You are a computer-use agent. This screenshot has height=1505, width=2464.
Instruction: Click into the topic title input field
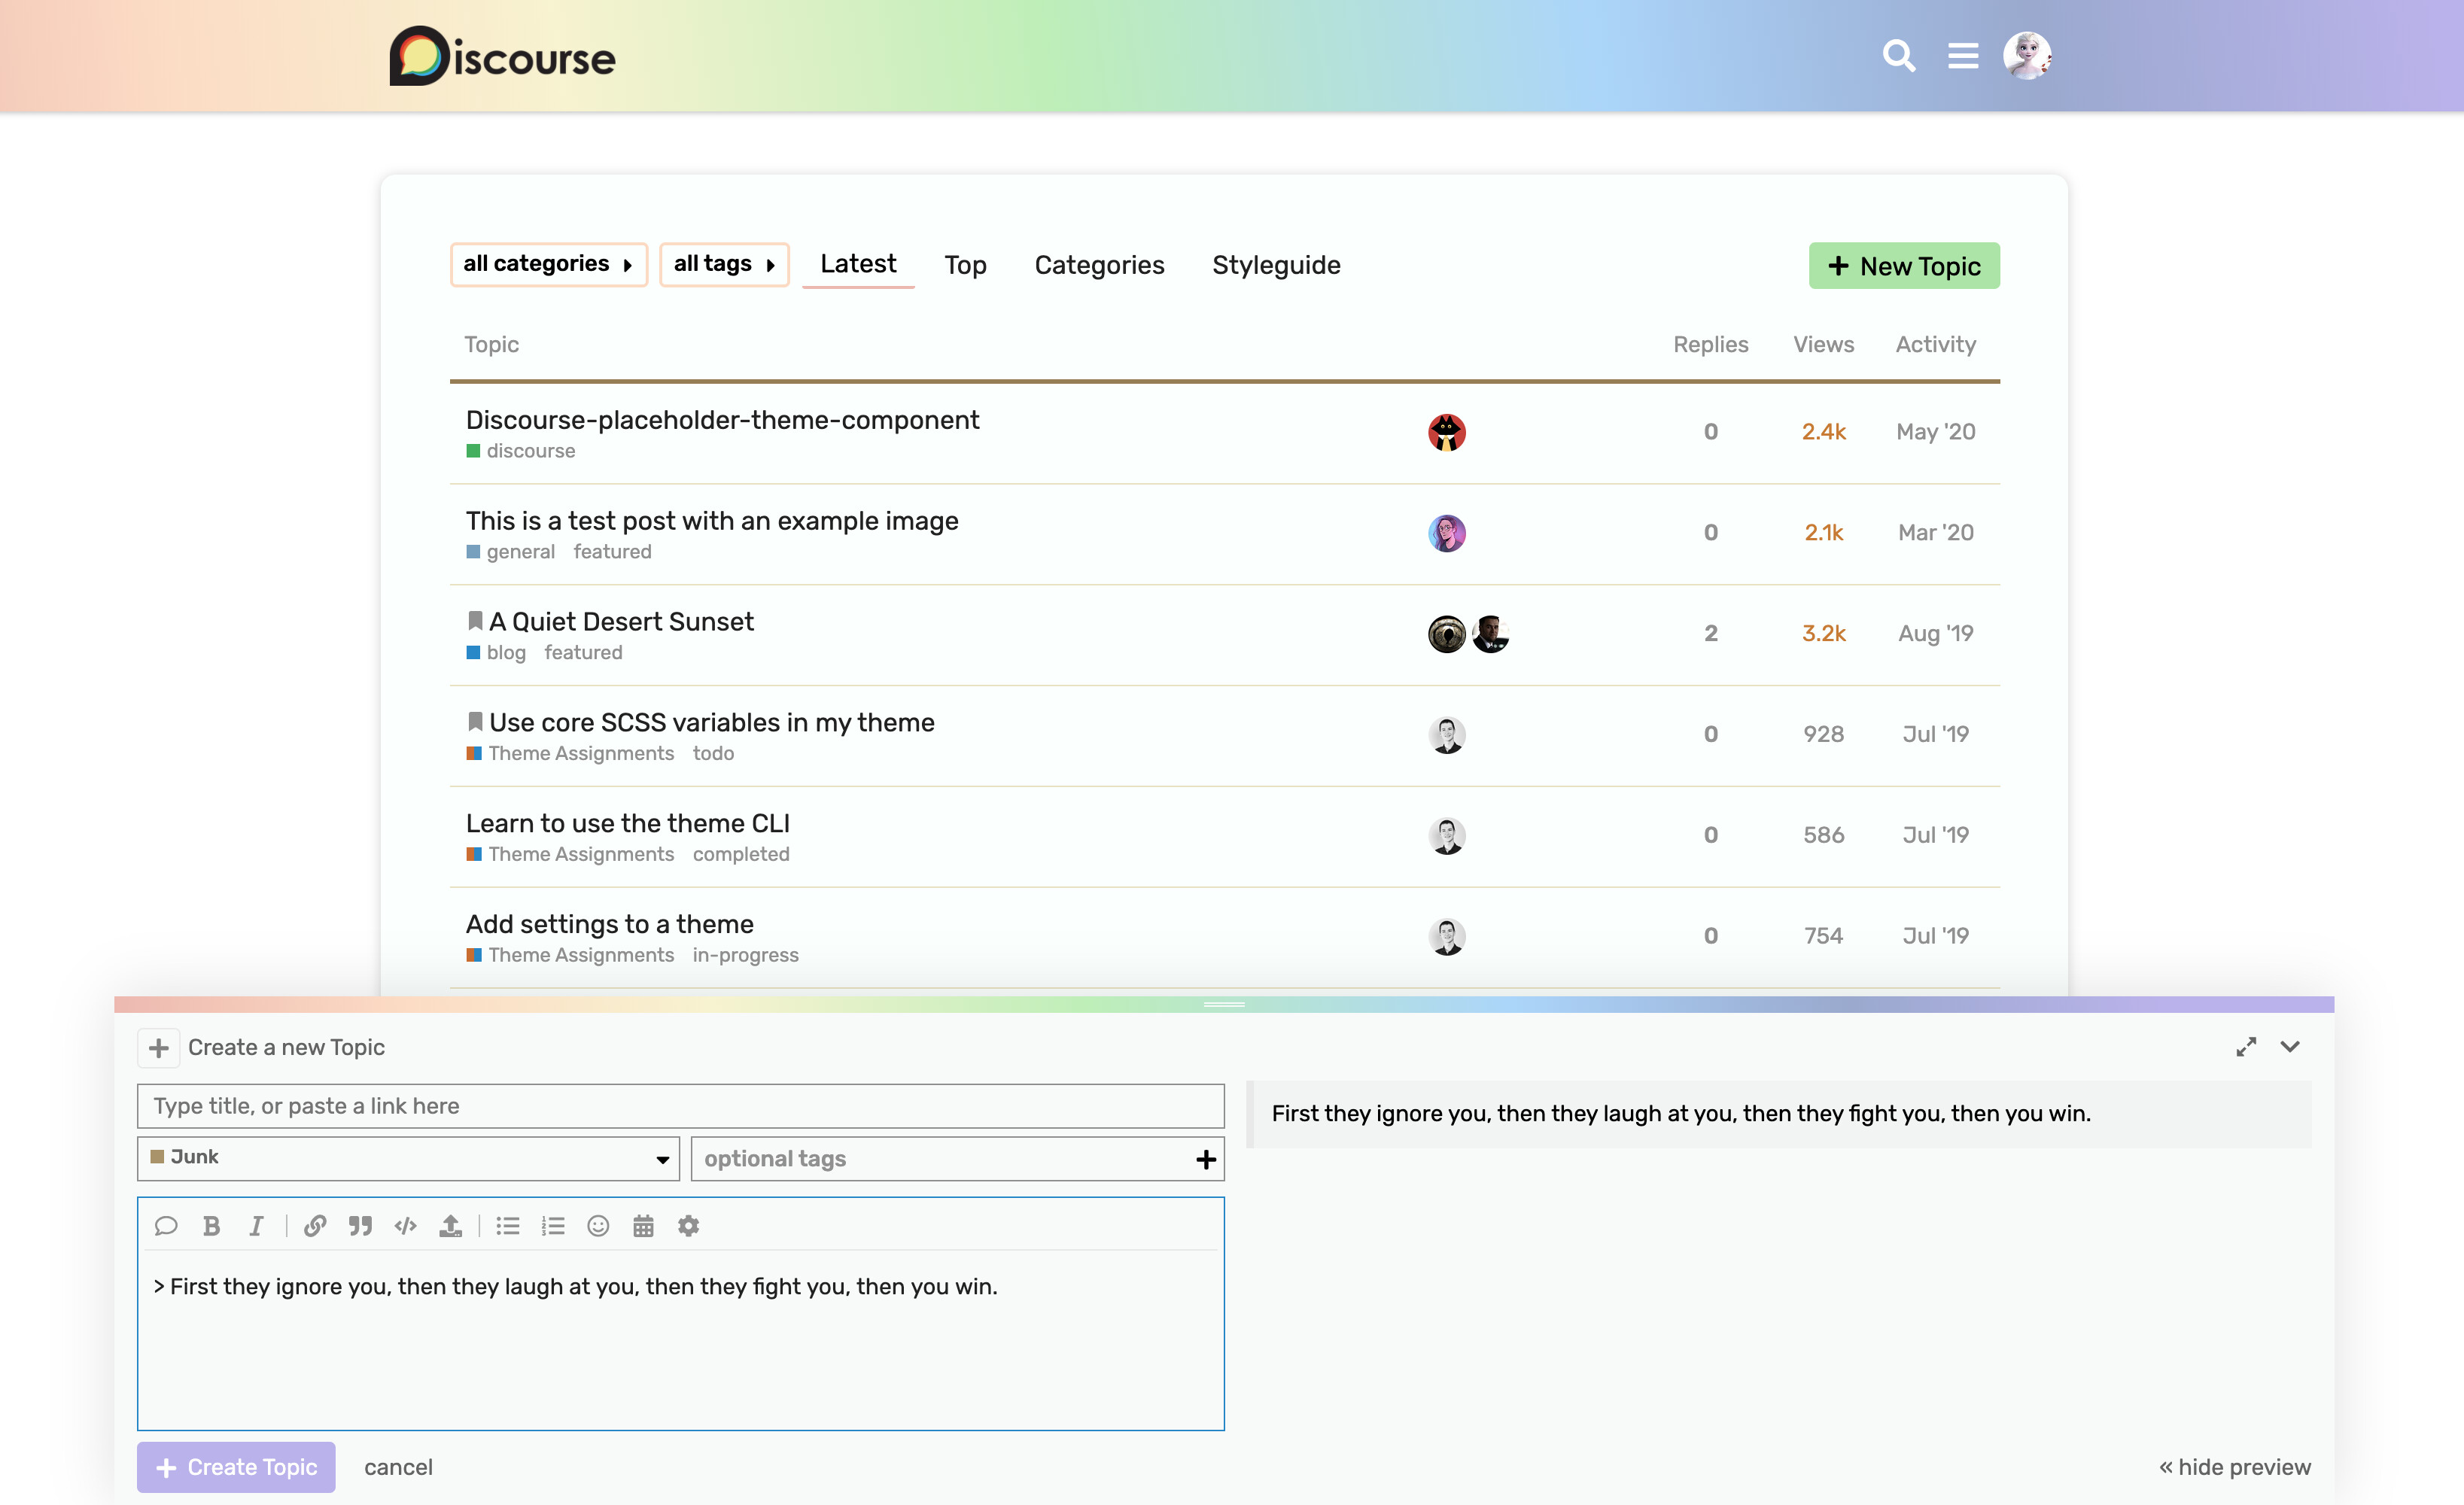coord(680,1105)
